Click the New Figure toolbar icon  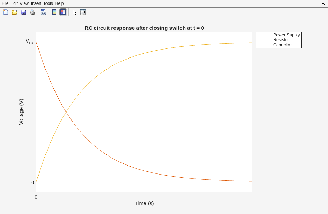(6, 12)
